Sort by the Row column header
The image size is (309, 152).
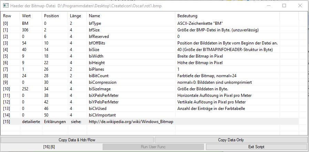point(7,16)
